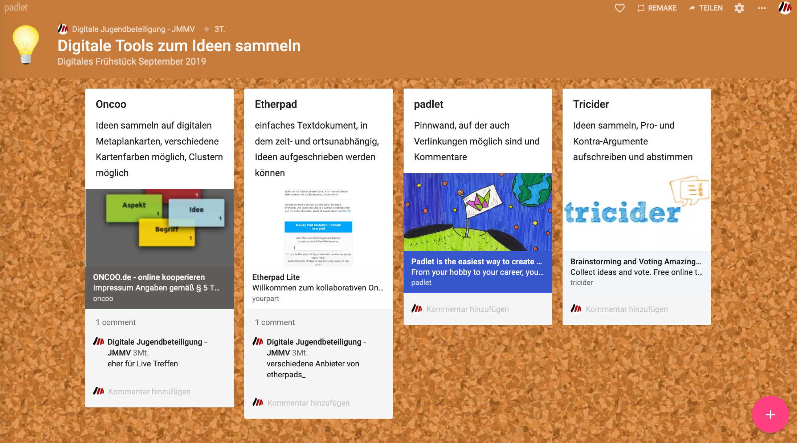797x443 pixels.
Task: Click avatar beside Etherpad comment input
Action: coord(258,402)
